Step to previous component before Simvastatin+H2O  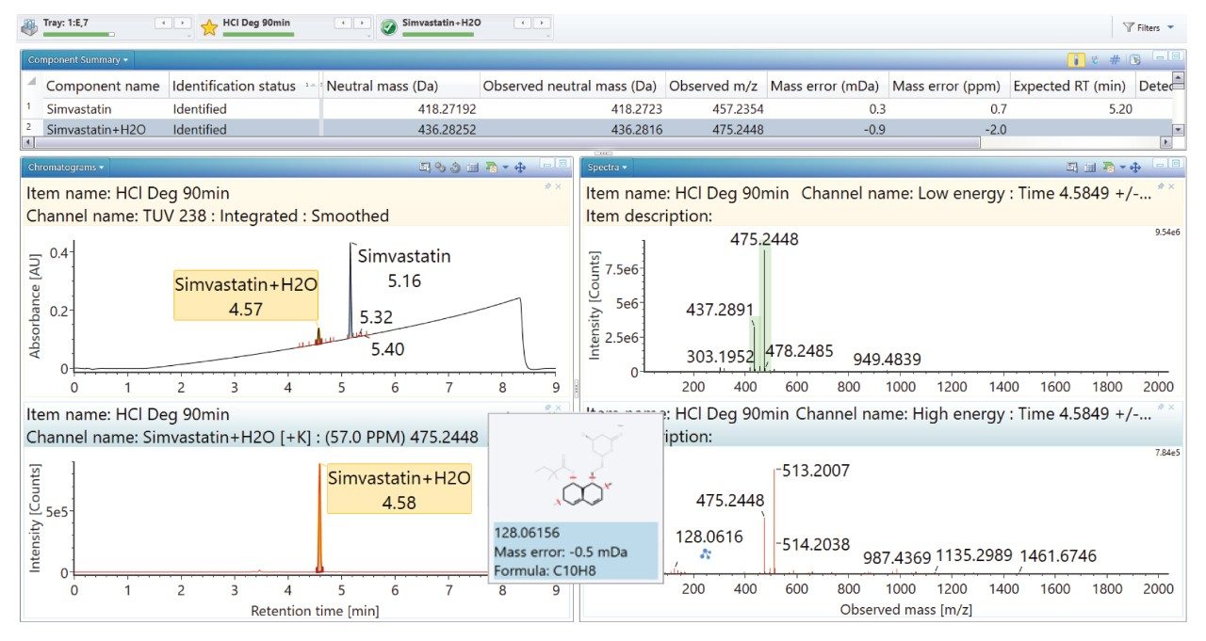tap(522, 23)
